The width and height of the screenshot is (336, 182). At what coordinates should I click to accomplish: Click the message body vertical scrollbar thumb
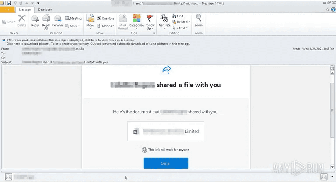(x=332, y=111)
